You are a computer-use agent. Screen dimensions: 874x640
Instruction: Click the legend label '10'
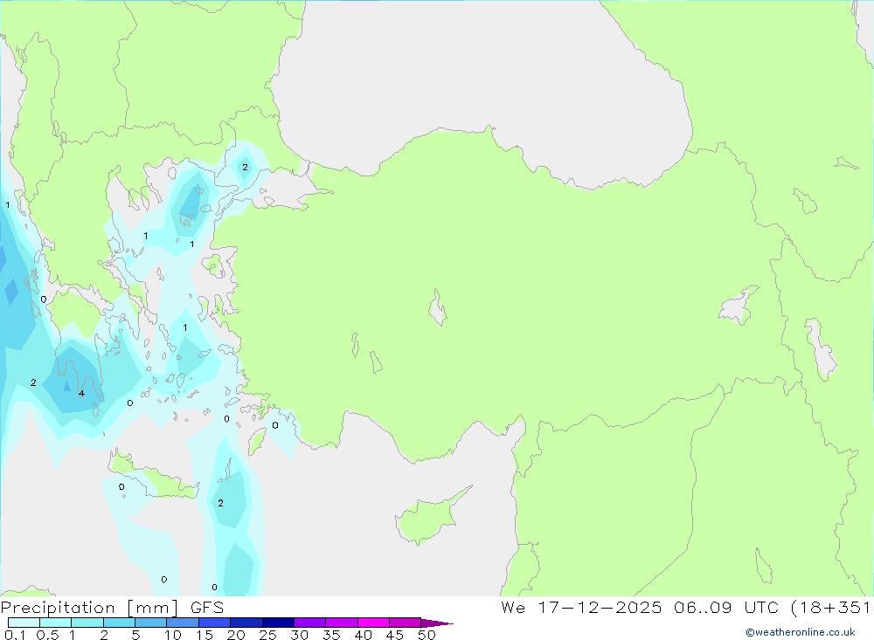coord(172,635)
